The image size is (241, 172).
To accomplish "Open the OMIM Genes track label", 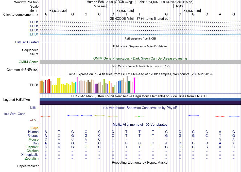I will [29, 62].
